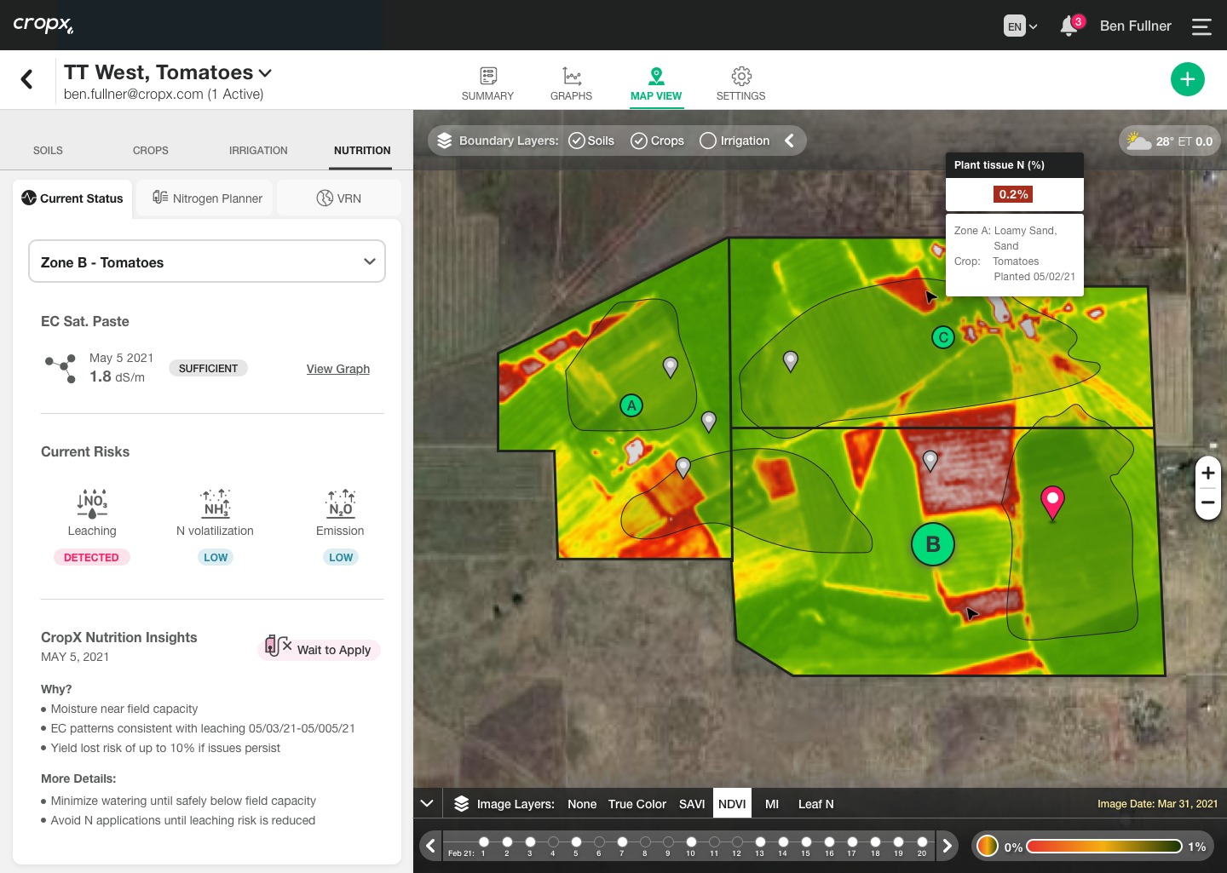
Task: Select timeline date 20
Action: (922, 842)
